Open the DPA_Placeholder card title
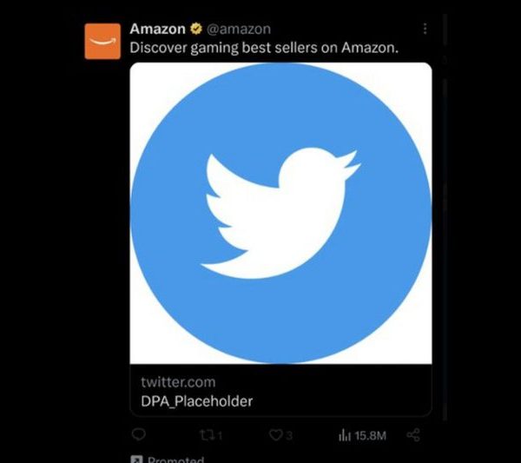Viewport: 521px width, 463px height. tap(197, 401)
